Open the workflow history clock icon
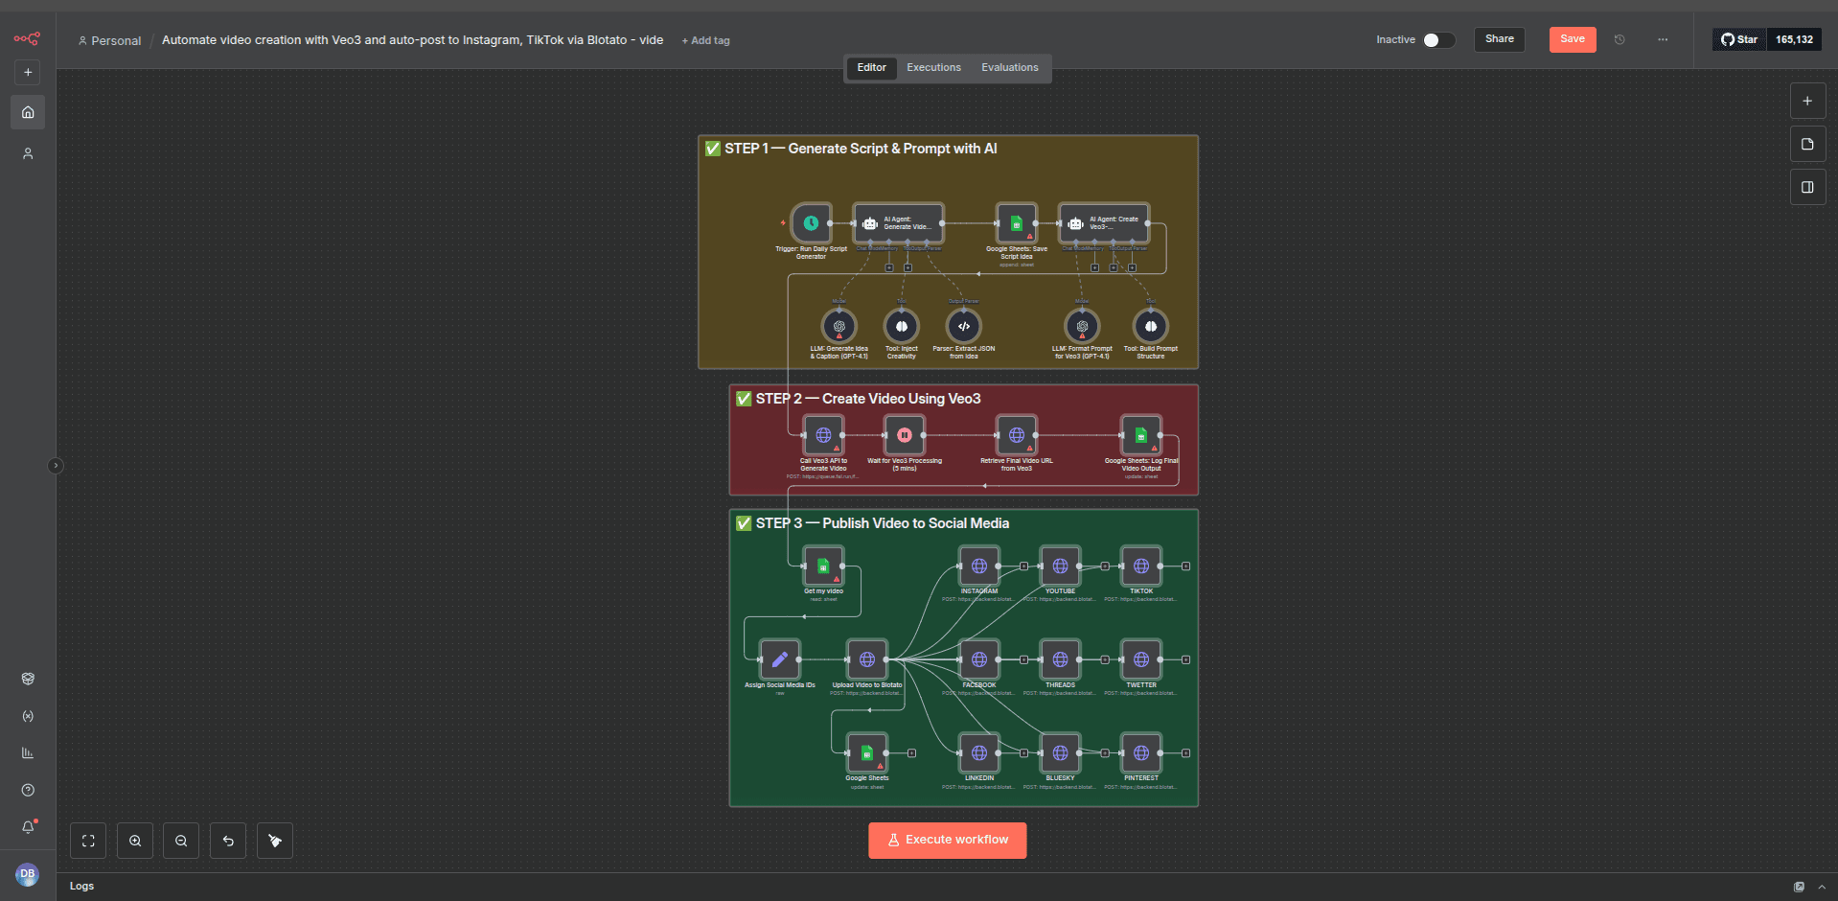 pyautogui.click(x=1620, y=39)
